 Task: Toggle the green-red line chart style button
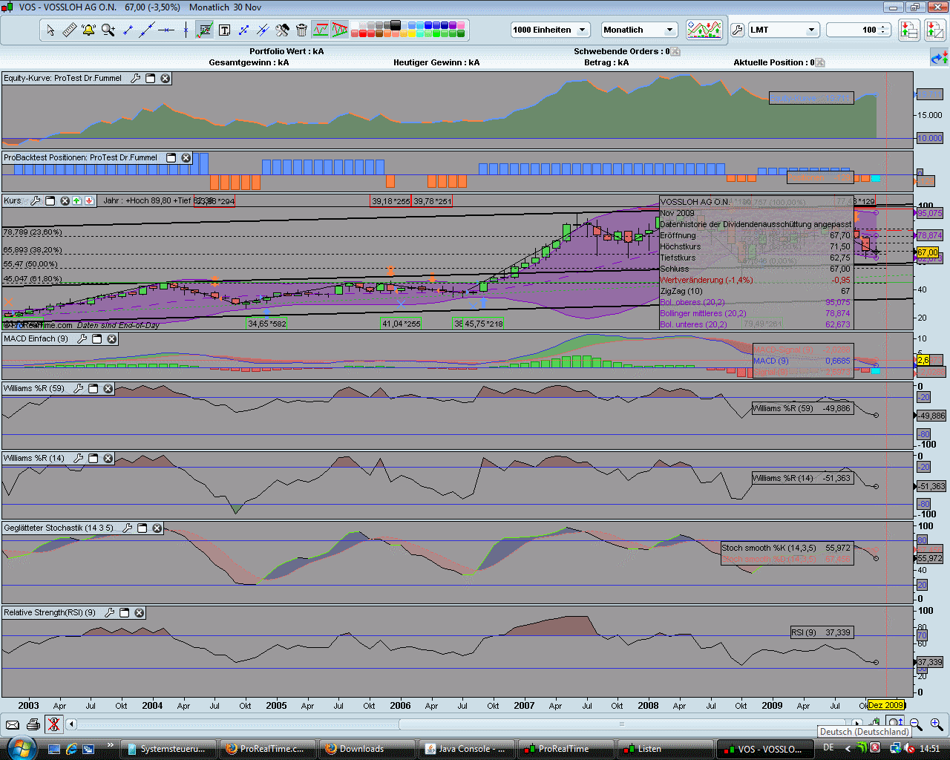321,30
